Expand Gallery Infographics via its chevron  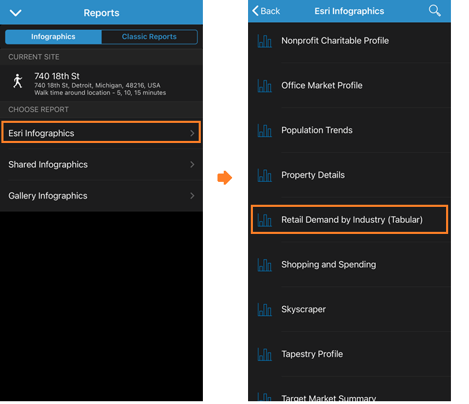[192, 196]
